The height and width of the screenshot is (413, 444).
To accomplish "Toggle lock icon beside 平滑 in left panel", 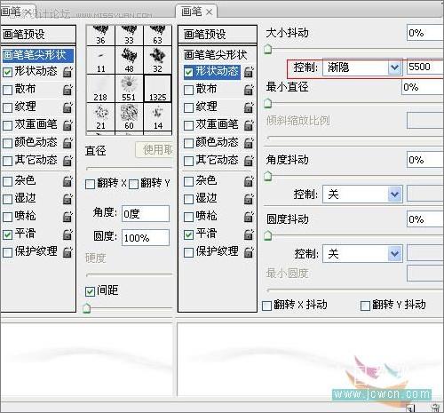I will coord(67,234).
